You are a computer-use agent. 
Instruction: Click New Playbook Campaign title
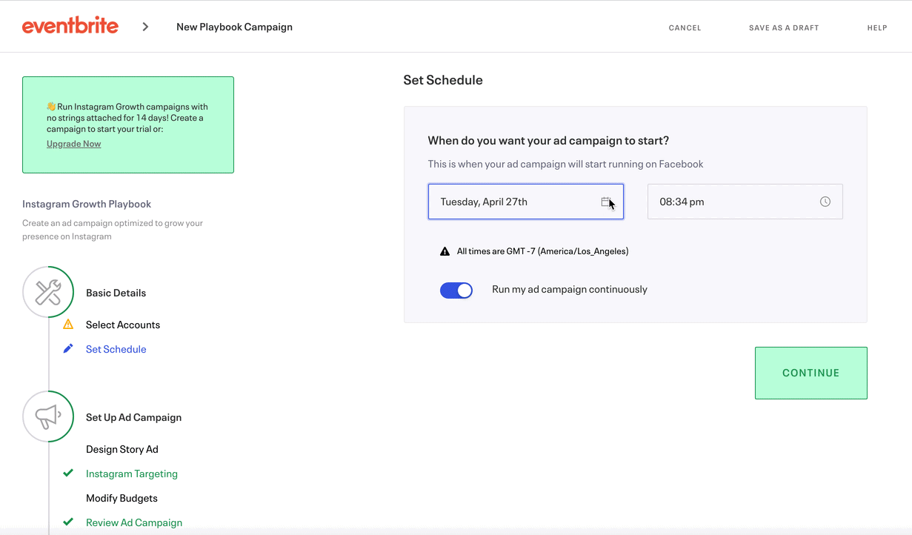pyautogui.click(x=234, y=27)
